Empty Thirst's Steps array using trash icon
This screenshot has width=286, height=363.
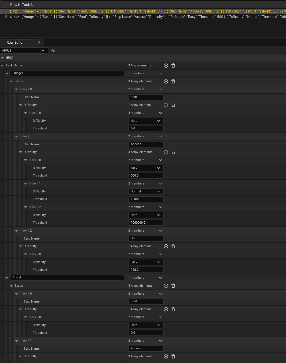(x=173, y=286)
